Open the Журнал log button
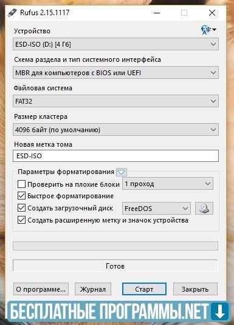 click(93, 289)
